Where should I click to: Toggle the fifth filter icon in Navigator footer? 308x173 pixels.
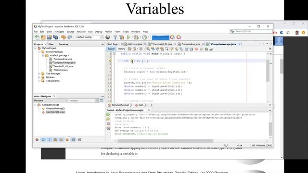click(x=61, y=140)
